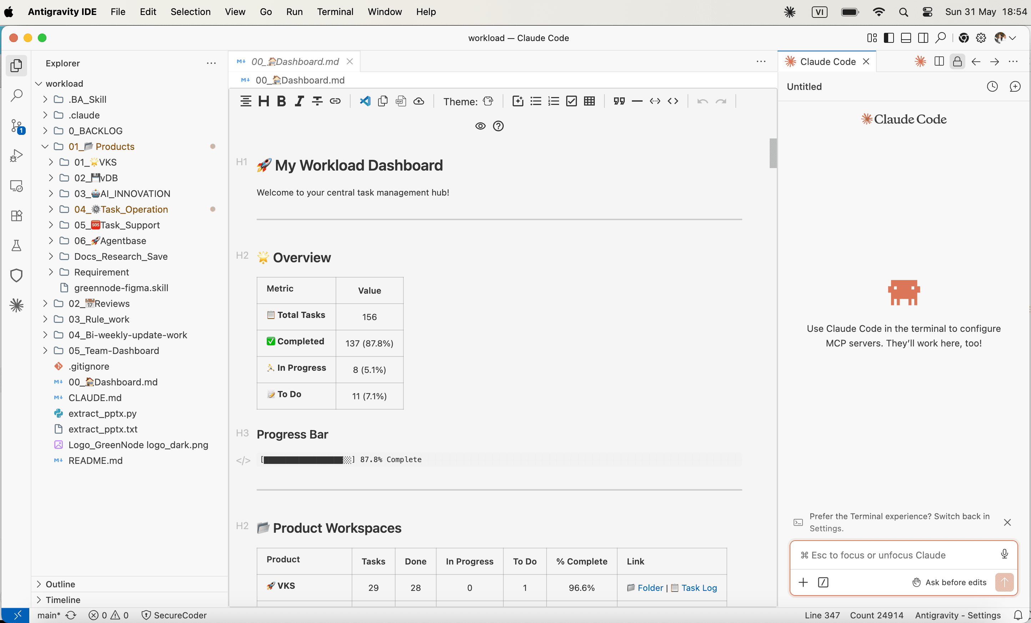Toggle microphone voice input in Claude prompt
Screen dimensions: 1031x623
coord(1004,554)
